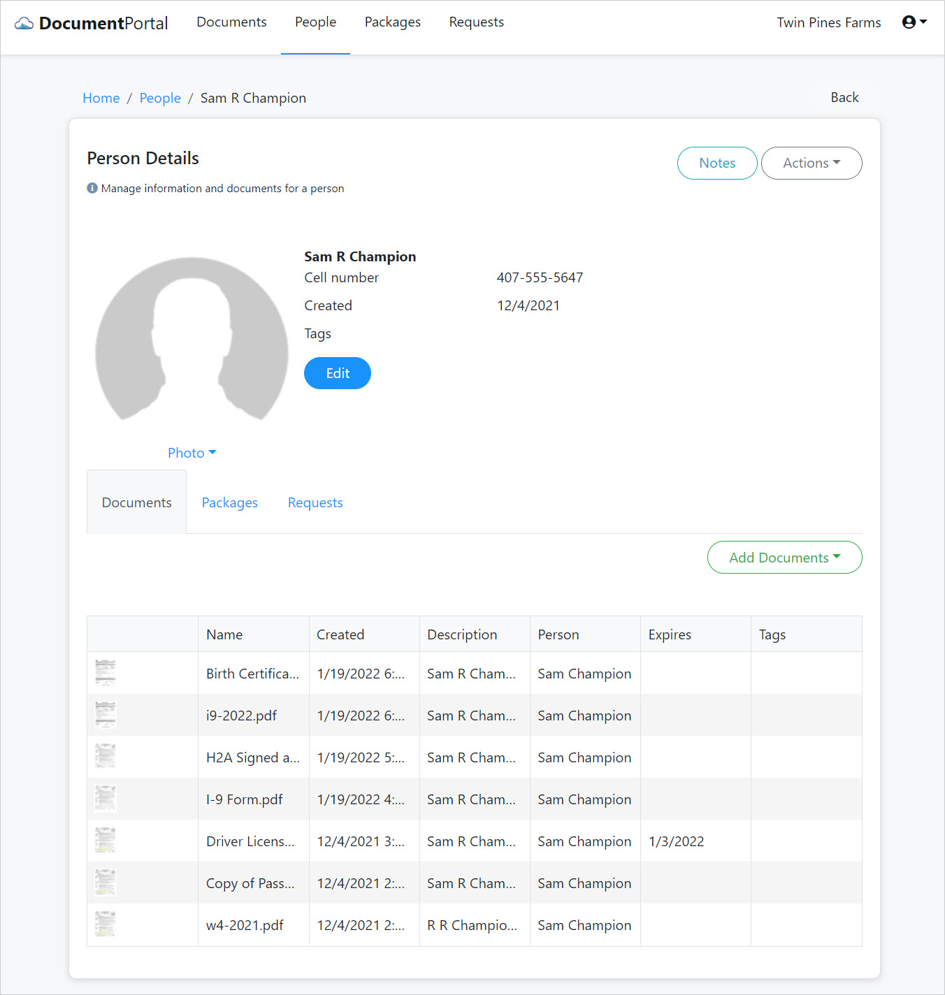Switch to the Packages tab
The height and width of the screenshot is (995, 945).
(229, 502)
